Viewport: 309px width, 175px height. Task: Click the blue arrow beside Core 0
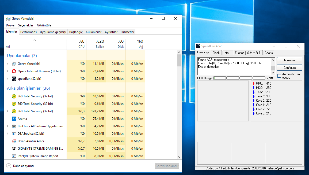pos(254,101)
